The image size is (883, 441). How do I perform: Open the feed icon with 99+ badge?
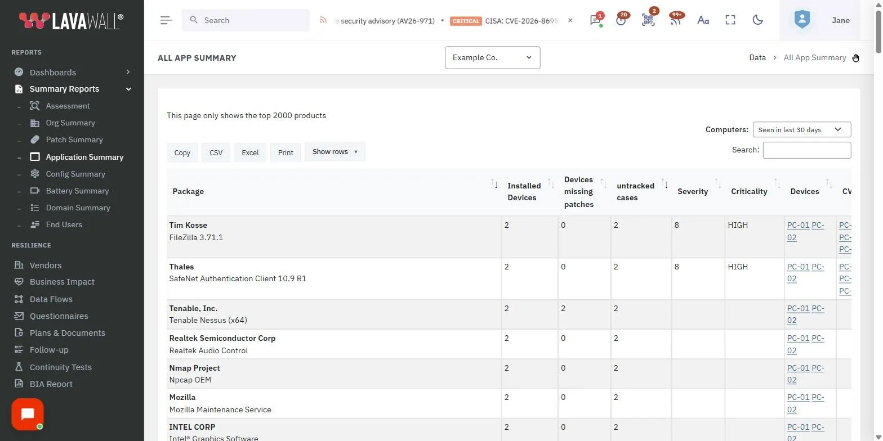point(675,20)
